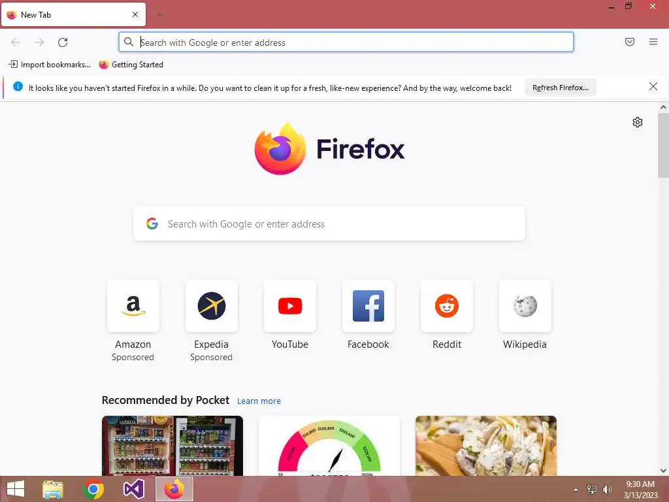This screenshot has width=669, height=502.
Task: Click the page vertical scrollbar thumb
Action: click(663, 146)
